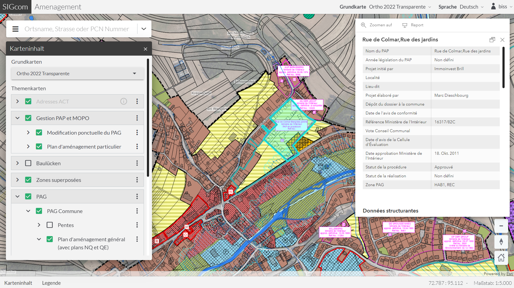Open options menu for Adresses ACT
This screenshot has height=288, width=514.
pyautogui.click(x=137, y=101)
